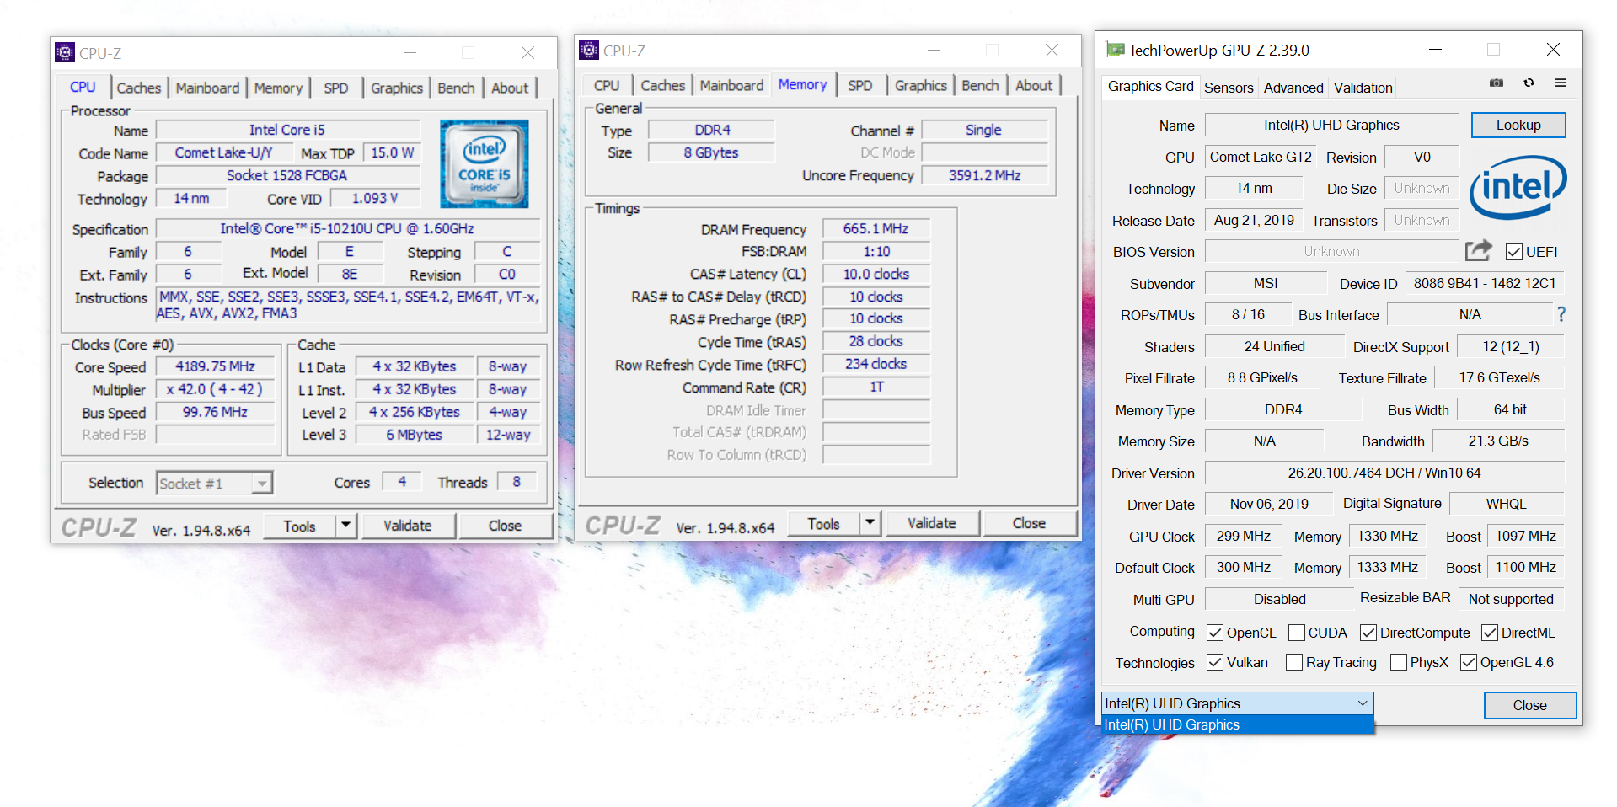Toggle the PhysX checkbox
This screenshot has width=1617, height=807.
(x=1399, y=662)
